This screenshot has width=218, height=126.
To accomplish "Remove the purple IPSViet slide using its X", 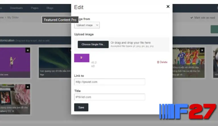I will 28,50.
